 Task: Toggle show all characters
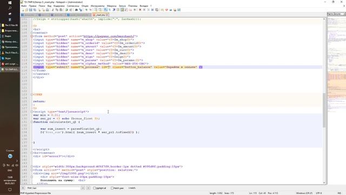click(x=109, y=10)
